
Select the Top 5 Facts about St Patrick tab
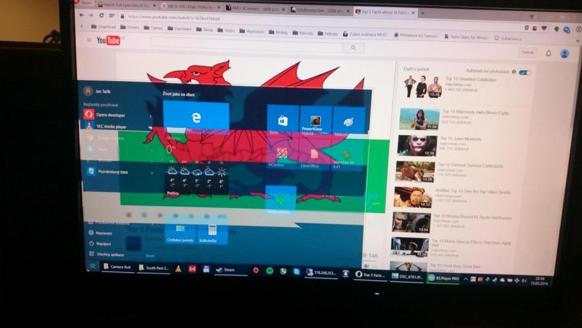pos(385,12)
